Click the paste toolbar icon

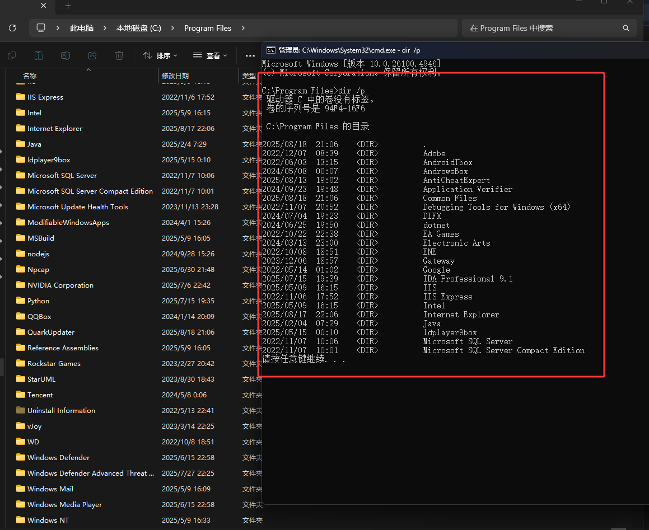(39, 55)
